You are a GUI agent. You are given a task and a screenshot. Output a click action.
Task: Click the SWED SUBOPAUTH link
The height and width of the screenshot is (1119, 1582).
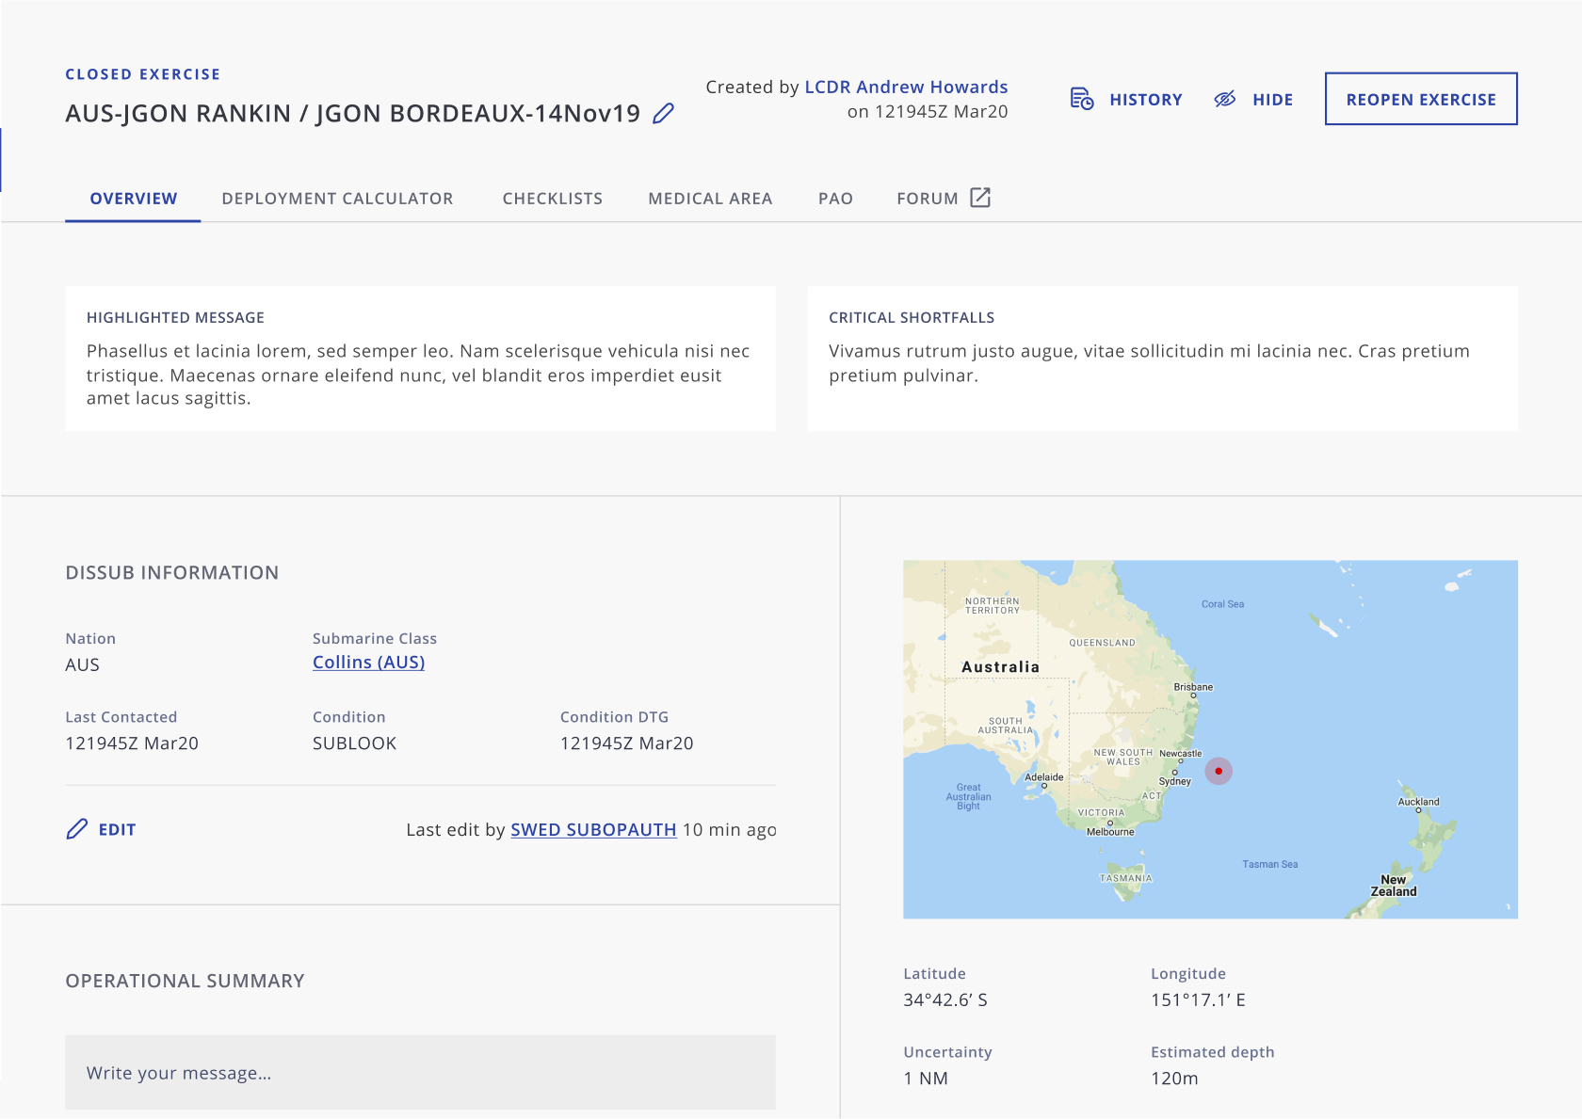coord(592,829)
